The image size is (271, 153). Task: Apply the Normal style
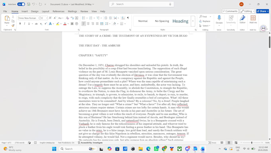point(143,21)
